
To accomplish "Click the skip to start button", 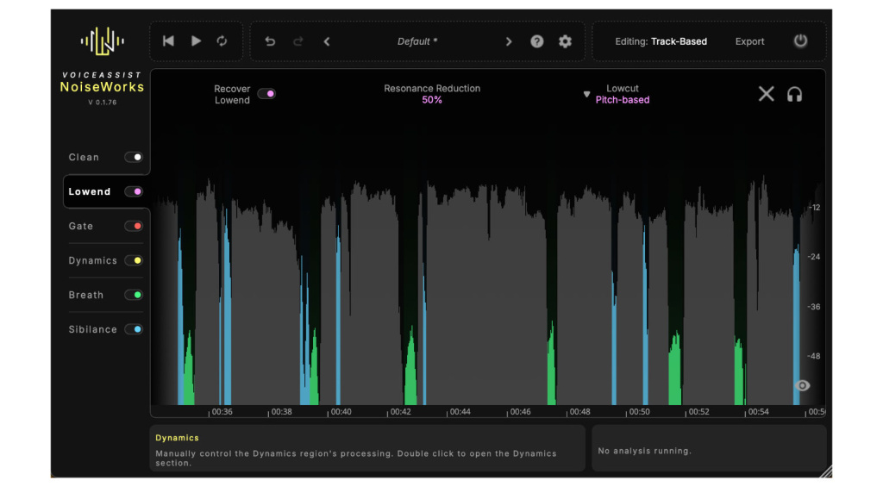I will (x=169, y=41).
